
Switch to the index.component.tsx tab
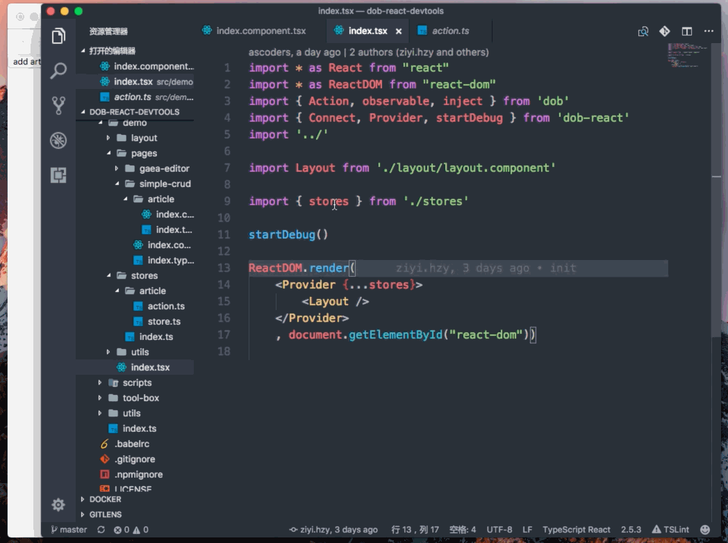point(256,31)
